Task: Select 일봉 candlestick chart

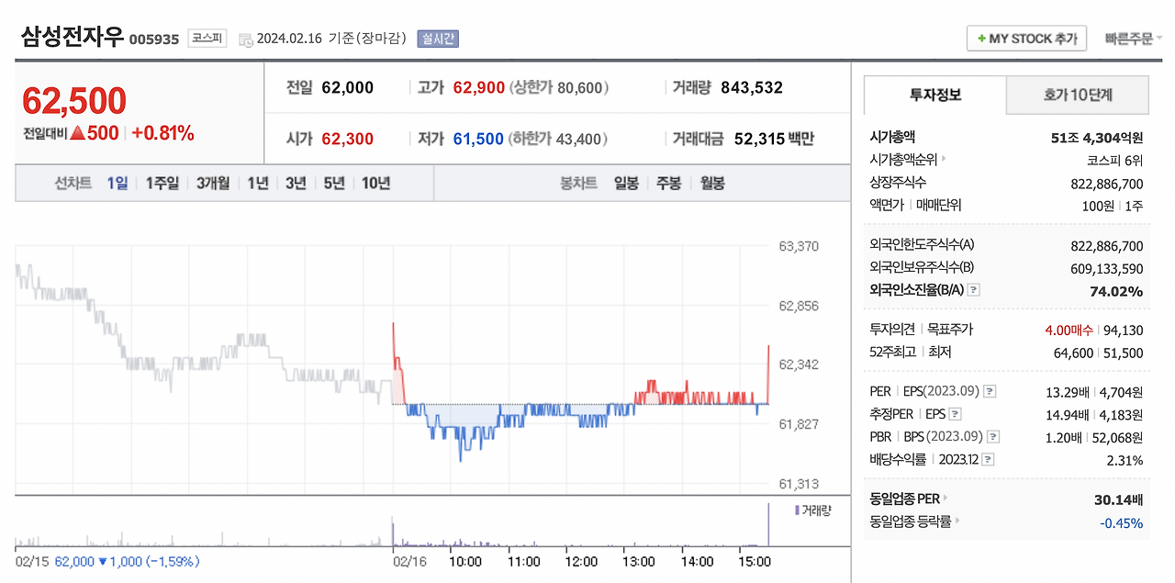Action: [x=626, y=183]
